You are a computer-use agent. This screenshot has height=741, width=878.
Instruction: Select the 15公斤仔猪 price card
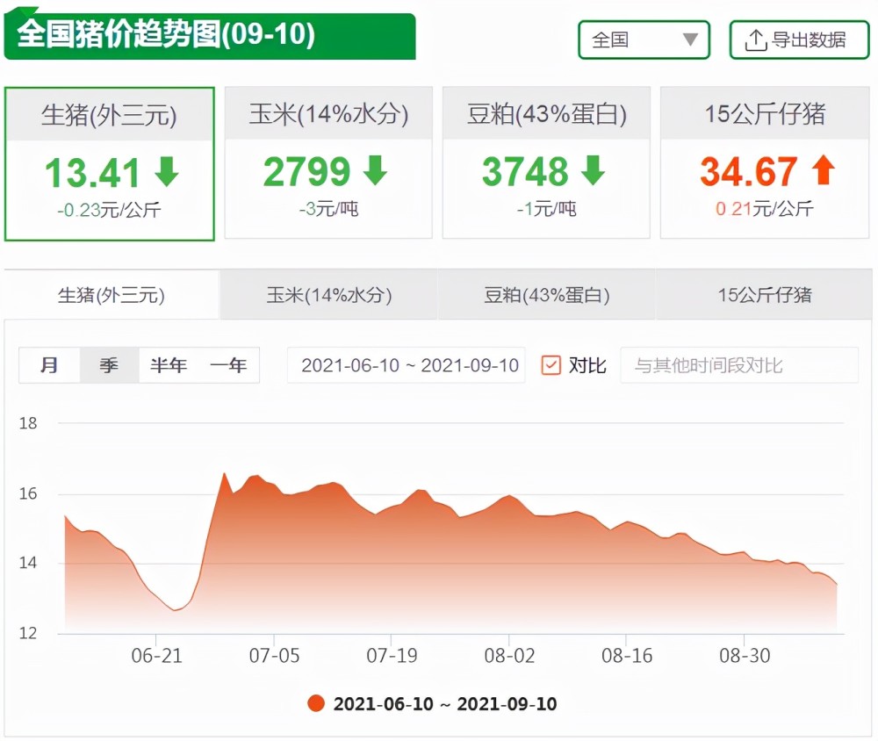[x=765, y=163]
